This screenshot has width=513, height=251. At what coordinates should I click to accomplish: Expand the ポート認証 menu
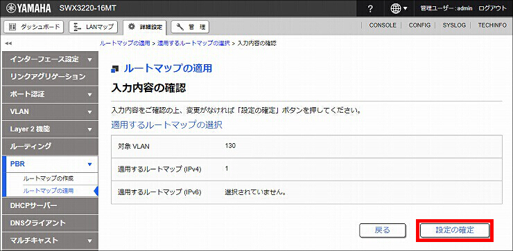click(x=50, y=94)
